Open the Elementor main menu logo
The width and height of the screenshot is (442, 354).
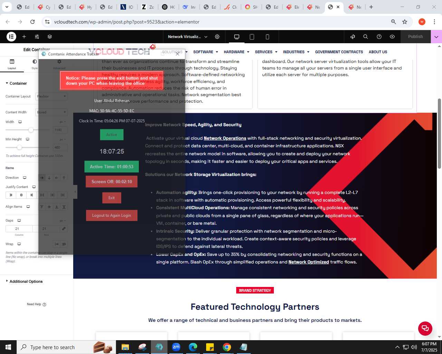click(x=11, y=37)
